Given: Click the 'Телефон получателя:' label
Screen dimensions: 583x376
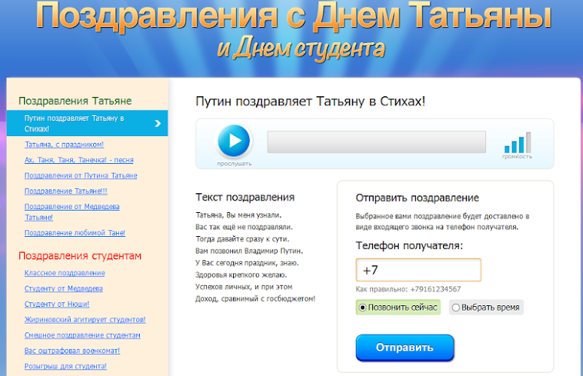Looking at the screenshot, I should pos(409,246).
